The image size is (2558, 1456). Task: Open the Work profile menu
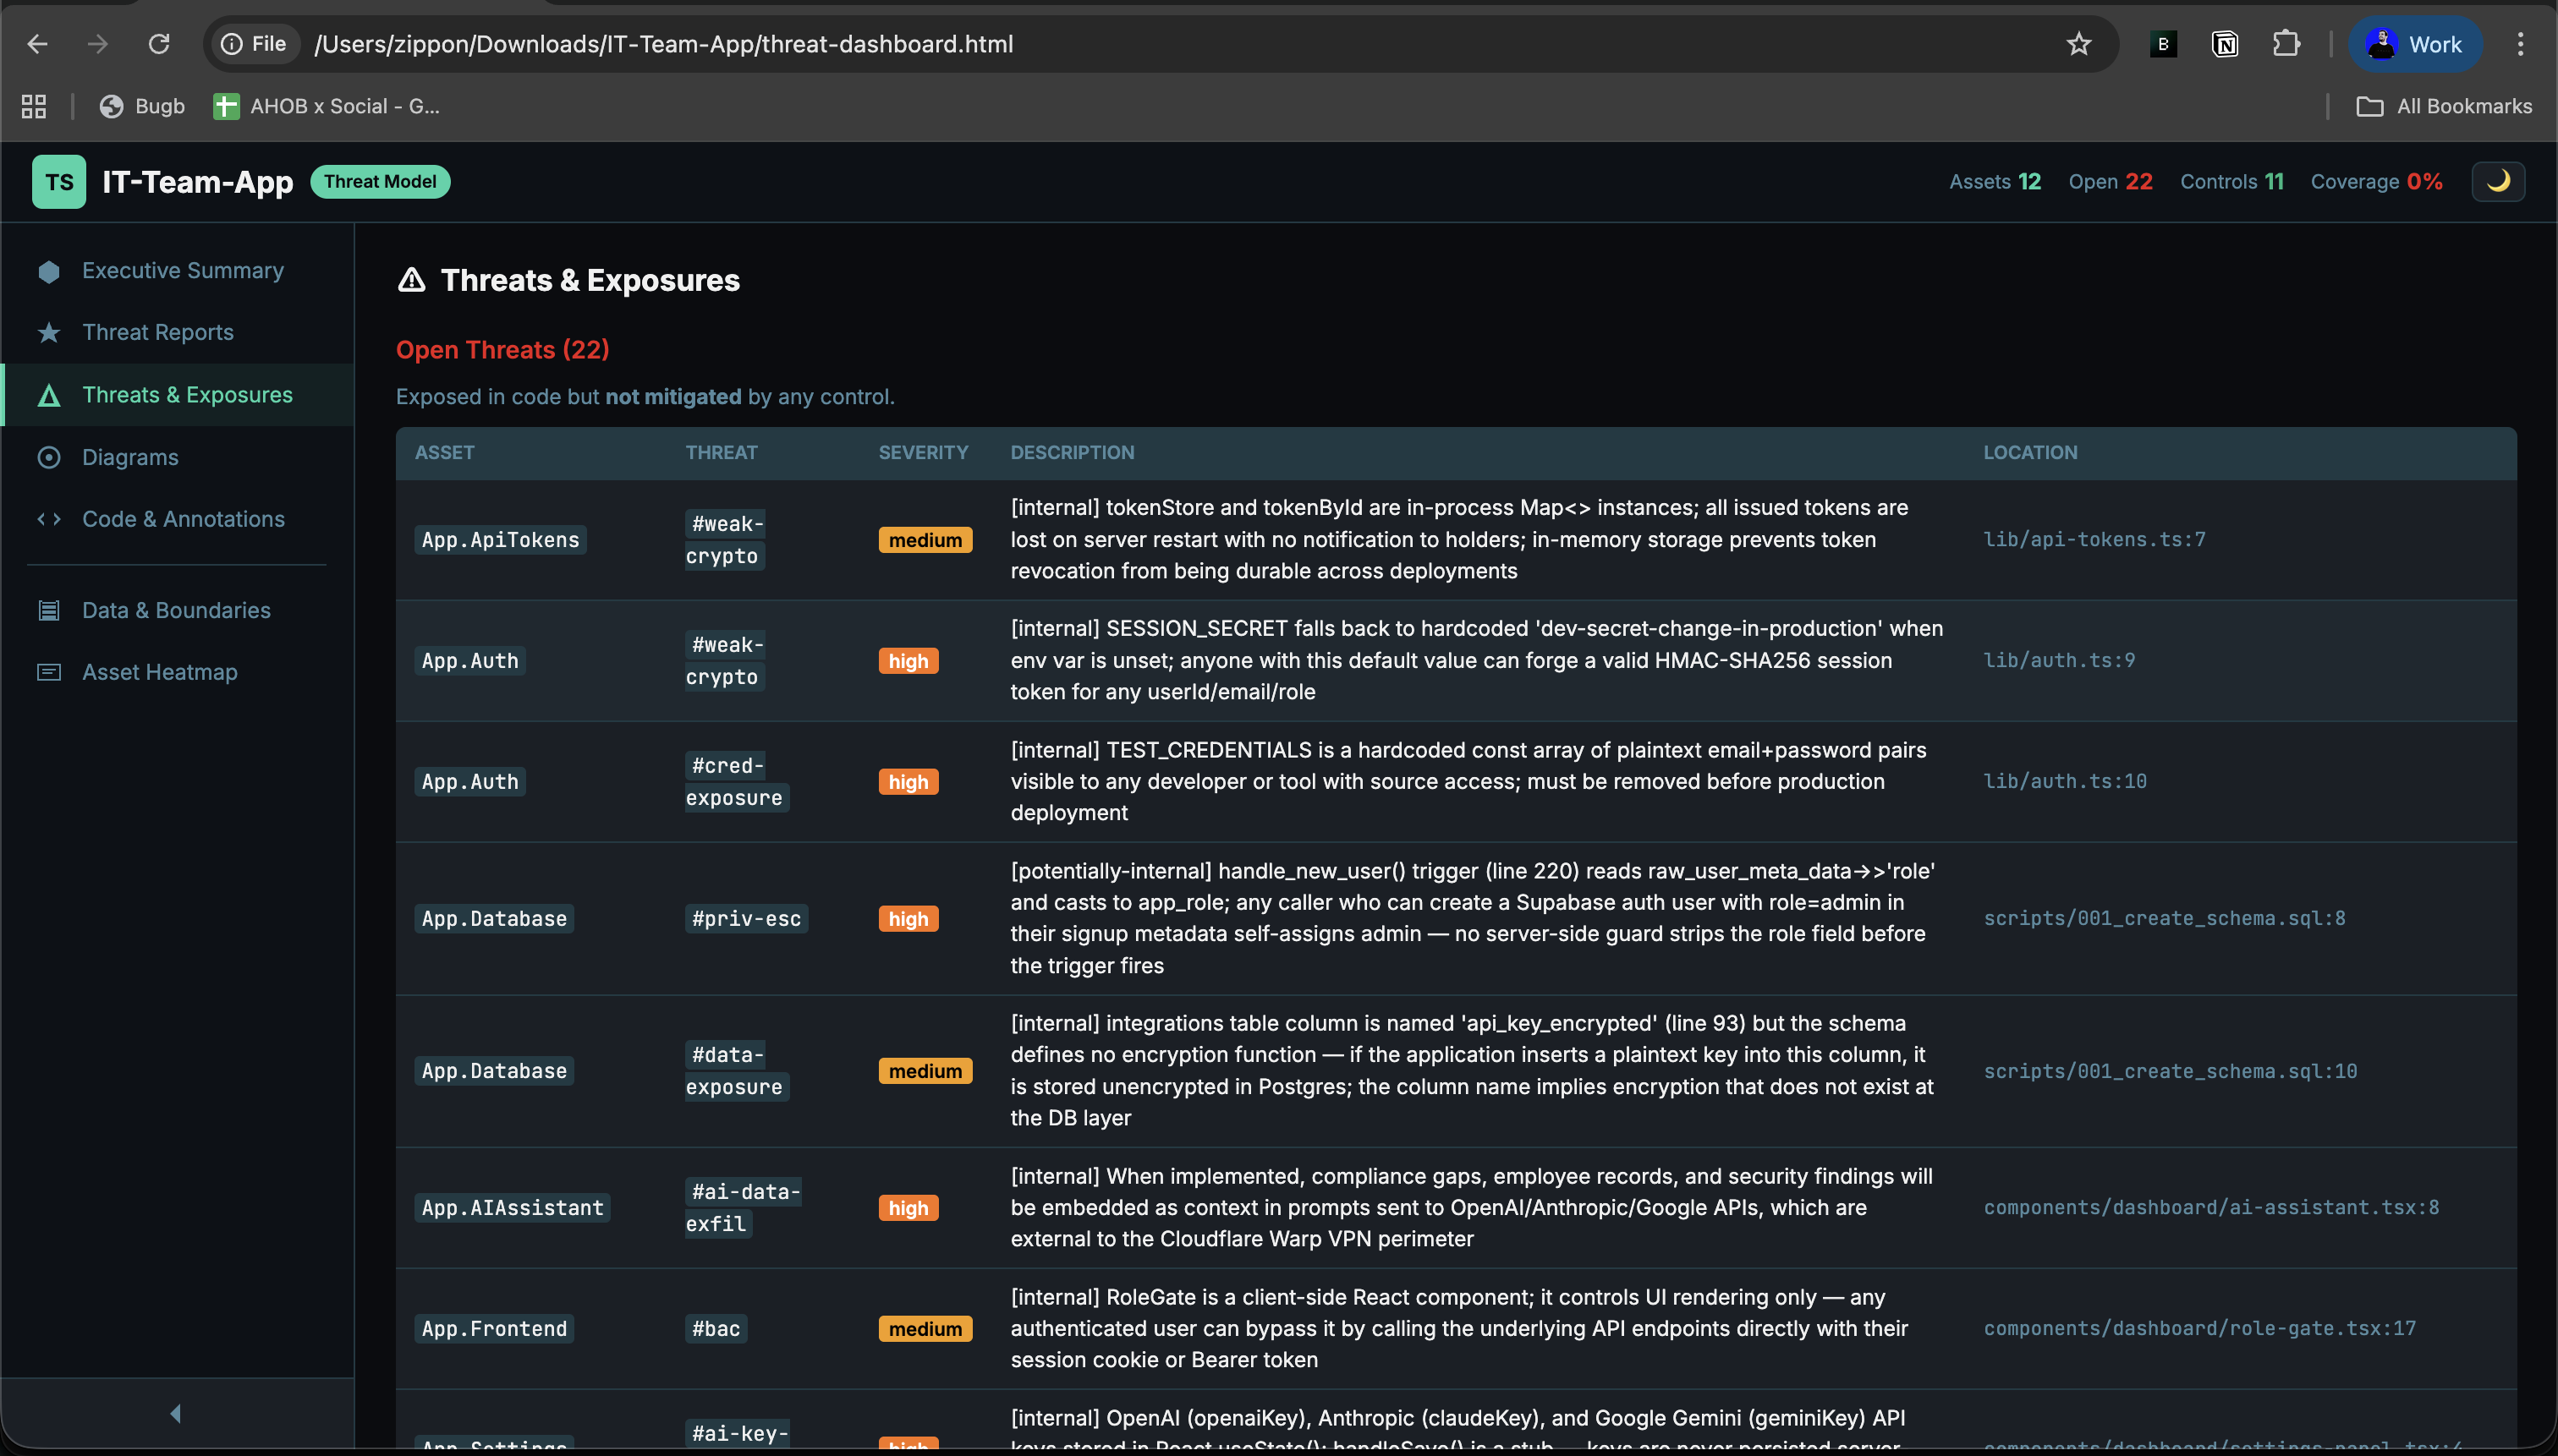click(x=2413, y=44)
